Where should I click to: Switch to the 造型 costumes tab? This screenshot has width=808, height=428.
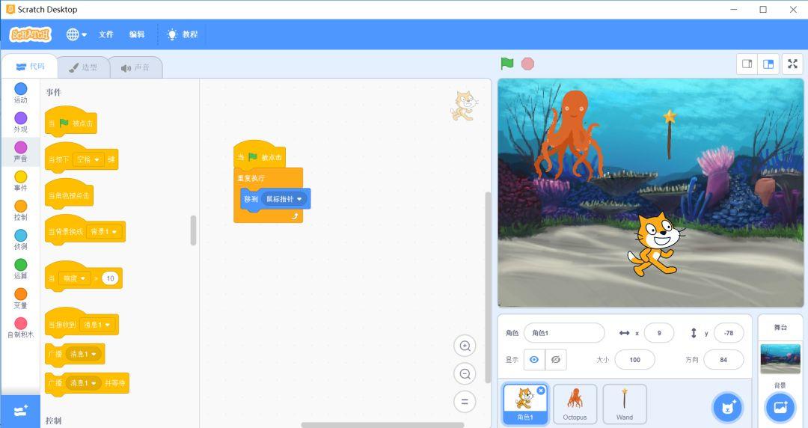click(x=84, y=67)
